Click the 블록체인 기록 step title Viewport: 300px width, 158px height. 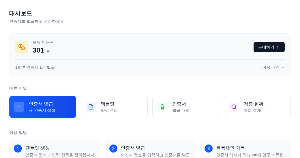pyautogui.click(x=230, y=148)
